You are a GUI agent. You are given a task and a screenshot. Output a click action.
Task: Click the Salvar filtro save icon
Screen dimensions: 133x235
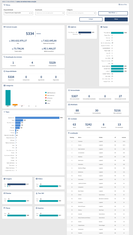(x=119, y=5)
